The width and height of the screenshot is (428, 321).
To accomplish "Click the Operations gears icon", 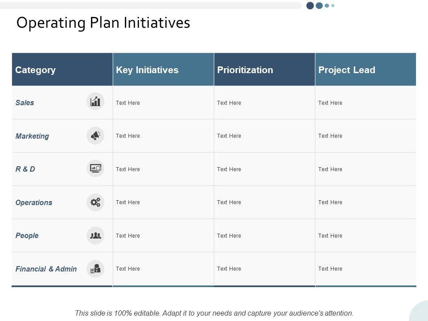I will tap(95, 202).
